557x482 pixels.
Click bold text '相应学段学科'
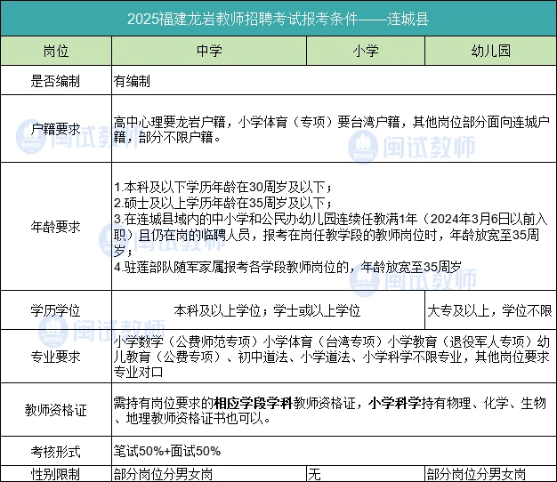[253, 403]
